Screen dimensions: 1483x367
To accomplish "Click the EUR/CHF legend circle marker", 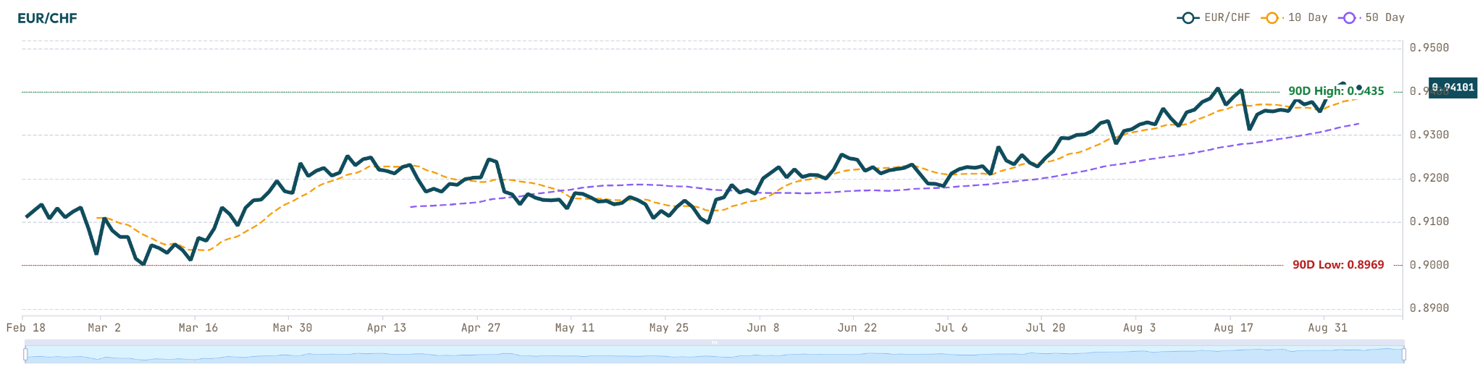I will pyautogui.click(x=1188, y=18).
